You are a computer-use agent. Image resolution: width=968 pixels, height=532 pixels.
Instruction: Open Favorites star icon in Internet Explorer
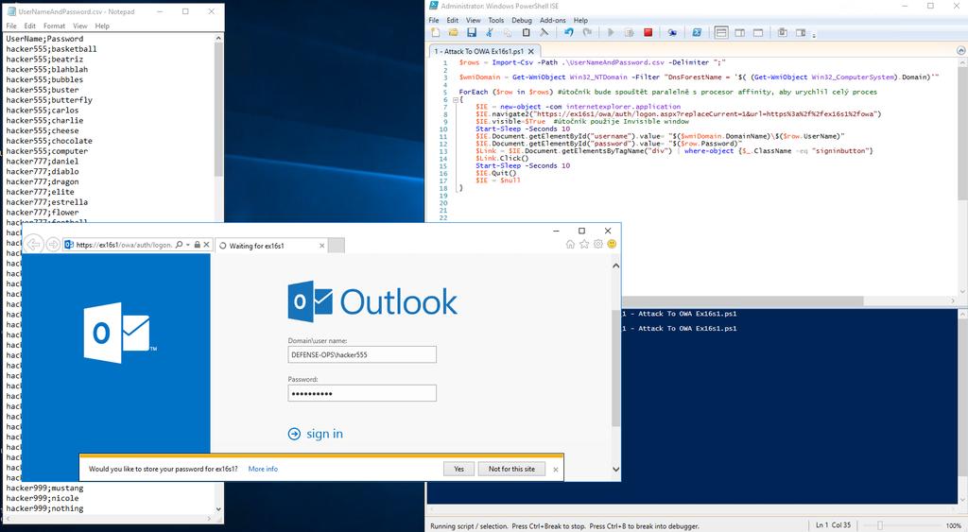pos(584,244)
